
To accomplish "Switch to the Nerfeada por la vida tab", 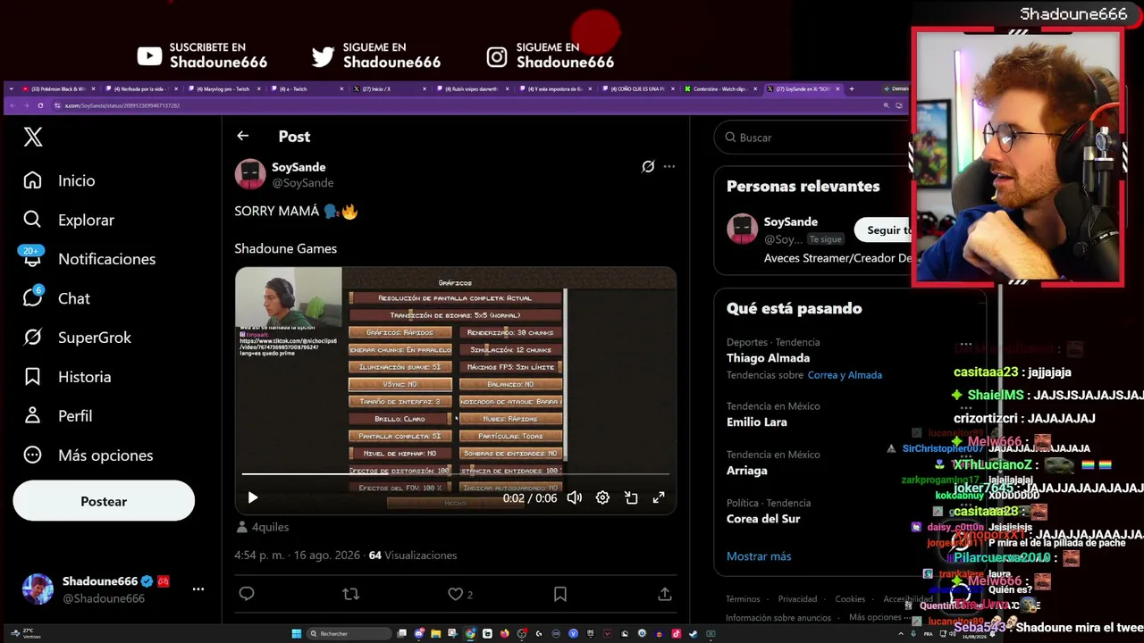I will (x=142, y=89).
